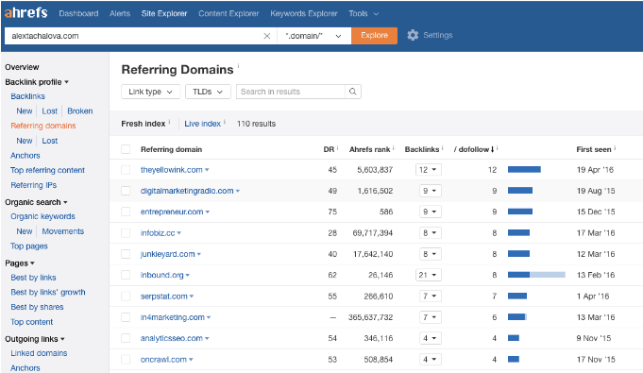643x373 pixels.
Task: Open Referring IPs sidebar link
Action: [x=34, y=185]
